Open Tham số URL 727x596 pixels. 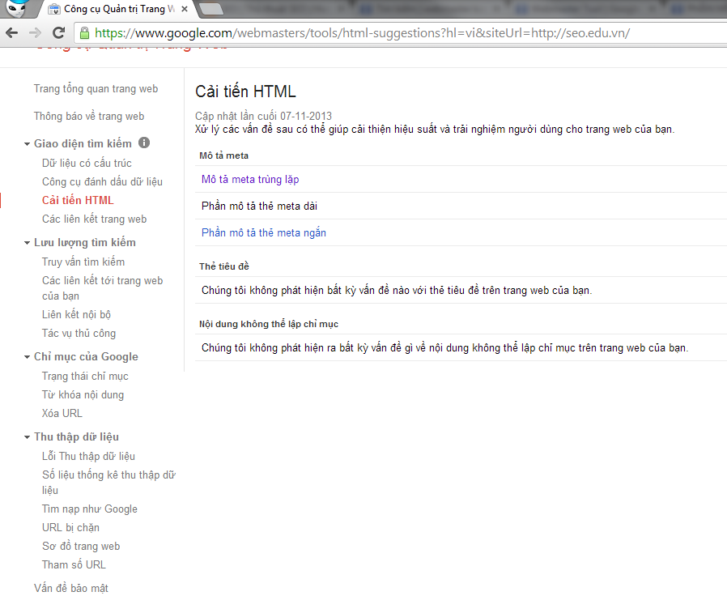click(74, 564)
